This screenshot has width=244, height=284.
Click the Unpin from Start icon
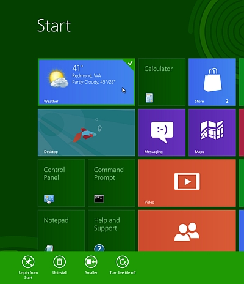click(28, 262)
